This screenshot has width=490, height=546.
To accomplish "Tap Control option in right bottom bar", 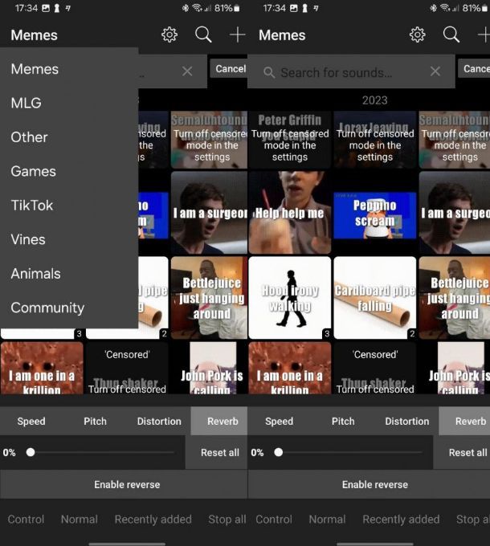I will point(274,520).
